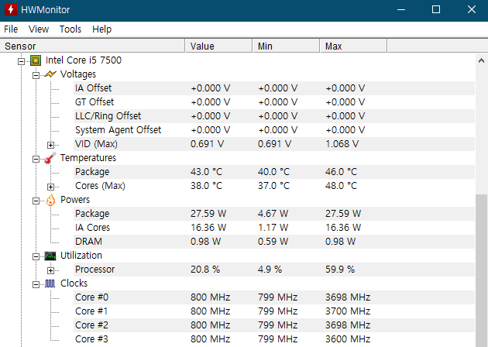Open the View menu

(x=39, y=29)
